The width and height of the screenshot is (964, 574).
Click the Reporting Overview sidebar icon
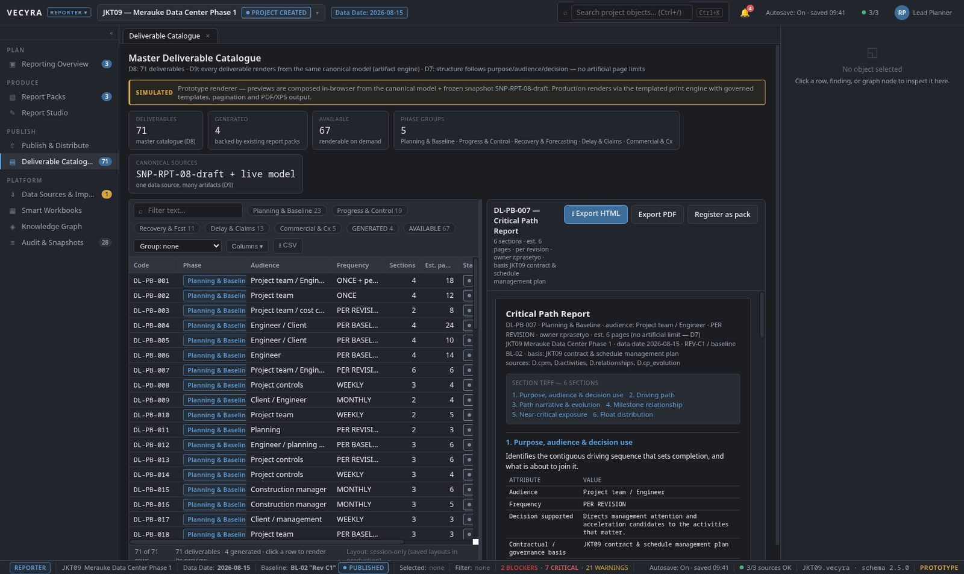[x=12, y=65]
